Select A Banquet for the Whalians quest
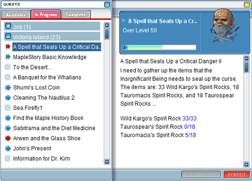 [47, 77]
